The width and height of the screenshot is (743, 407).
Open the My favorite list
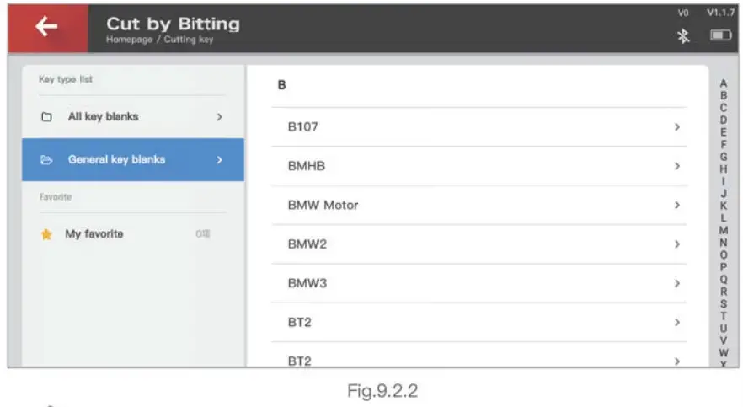click(94, 234)
